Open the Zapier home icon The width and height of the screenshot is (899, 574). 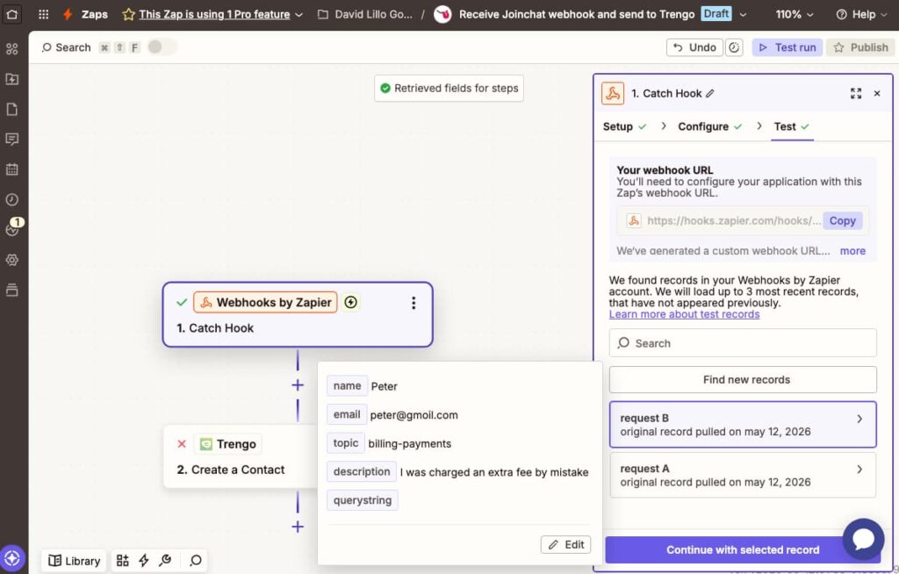coord(12,14)
